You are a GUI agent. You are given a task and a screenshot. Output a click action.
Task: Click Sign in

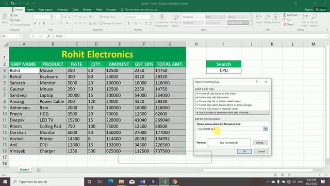tap(308, 10)
